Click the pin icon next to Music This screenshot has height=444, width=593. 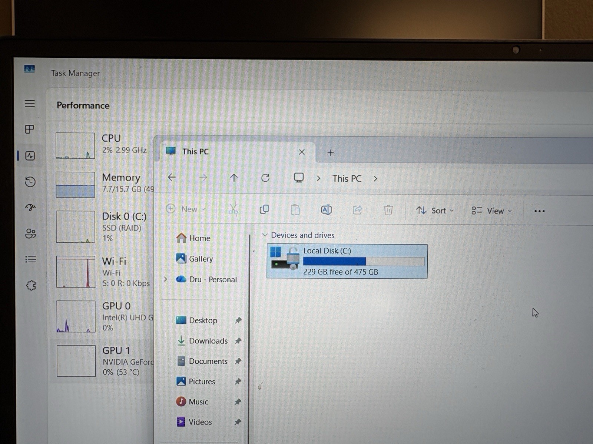click(238, 402)
